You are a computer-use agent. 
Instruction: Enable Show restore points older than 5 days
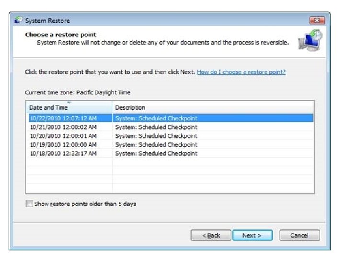(29, 204)
